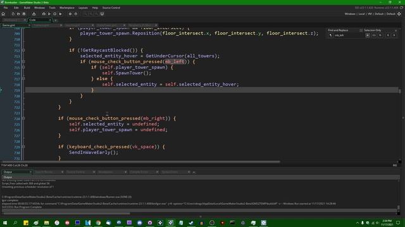Viewport: 405px width, 227px height.
Task: Save the project with the toolbar icon
Action: click(x=24, y=14)
